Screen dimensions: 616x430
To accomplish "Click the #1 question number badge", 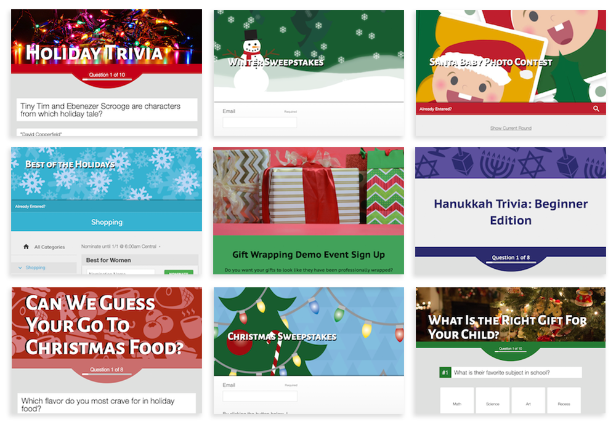I will pos(445,372).
